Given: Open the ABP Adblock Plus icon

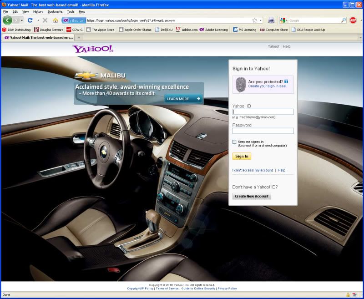Looking at the screenshot, I should tap(354, 20).
